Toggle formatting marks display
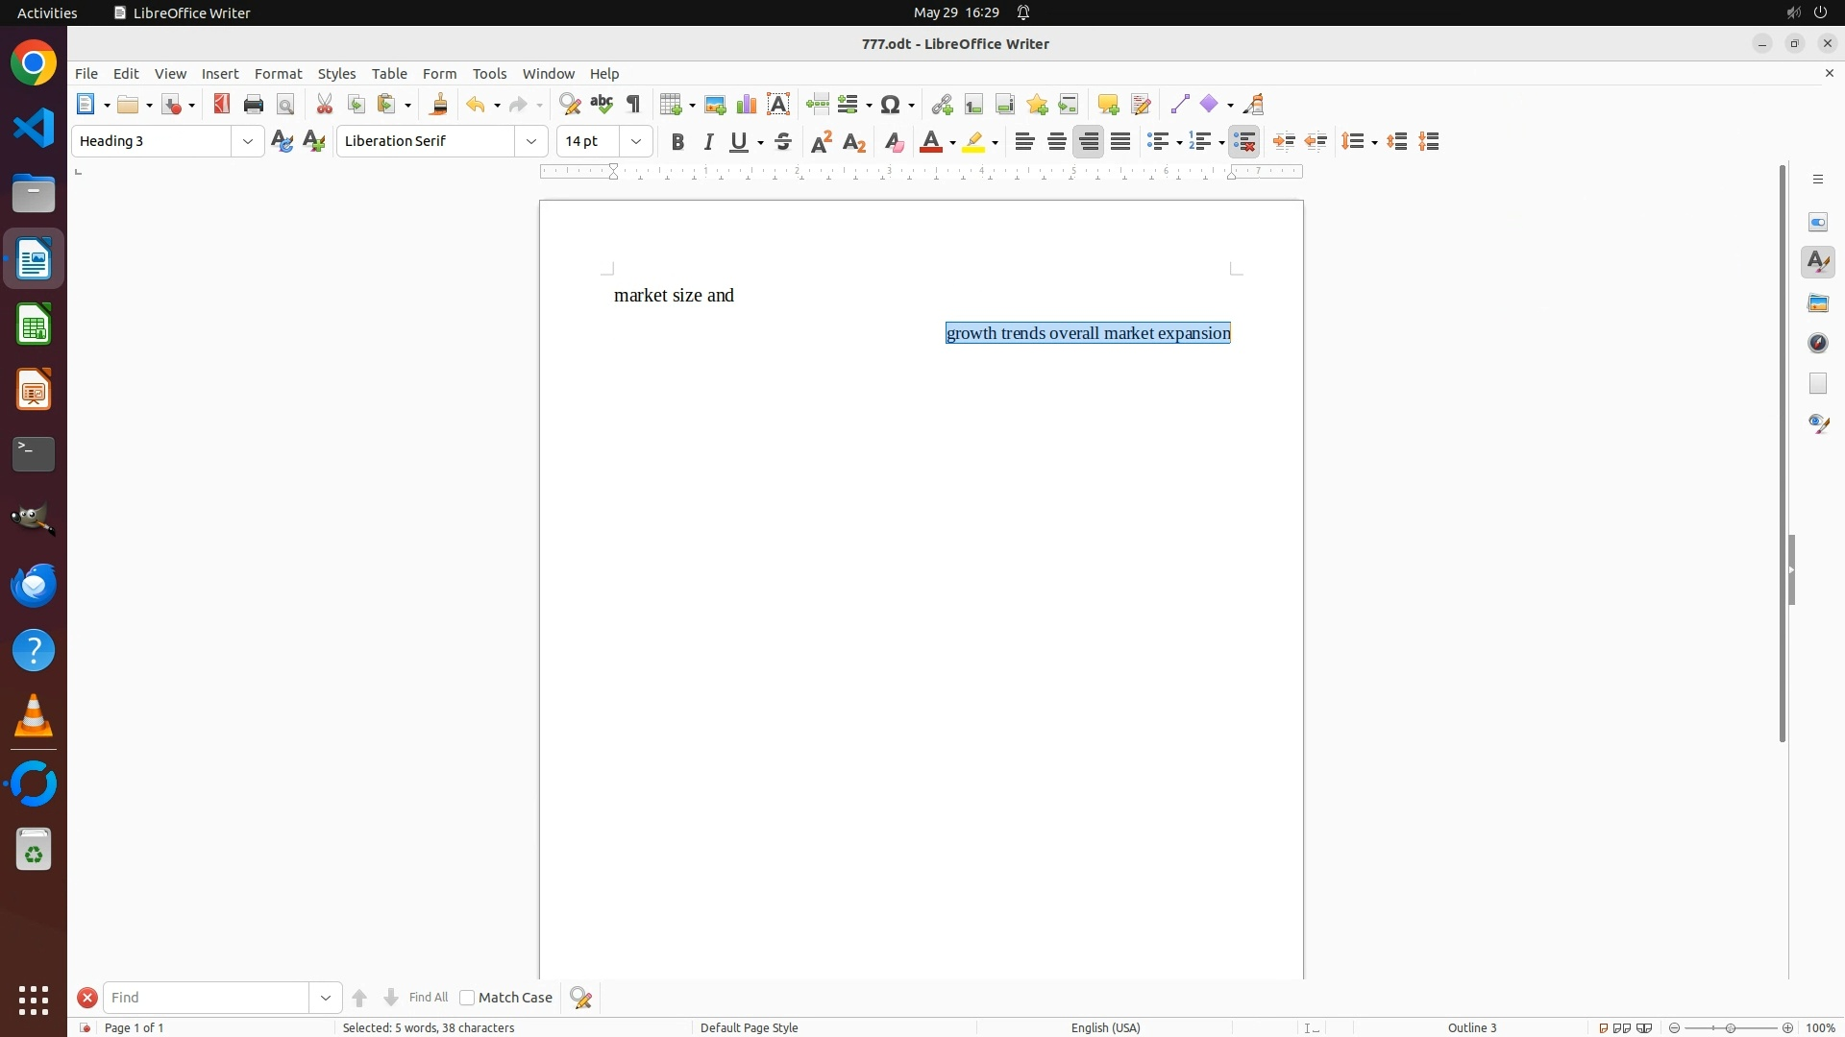 (633, 105)
